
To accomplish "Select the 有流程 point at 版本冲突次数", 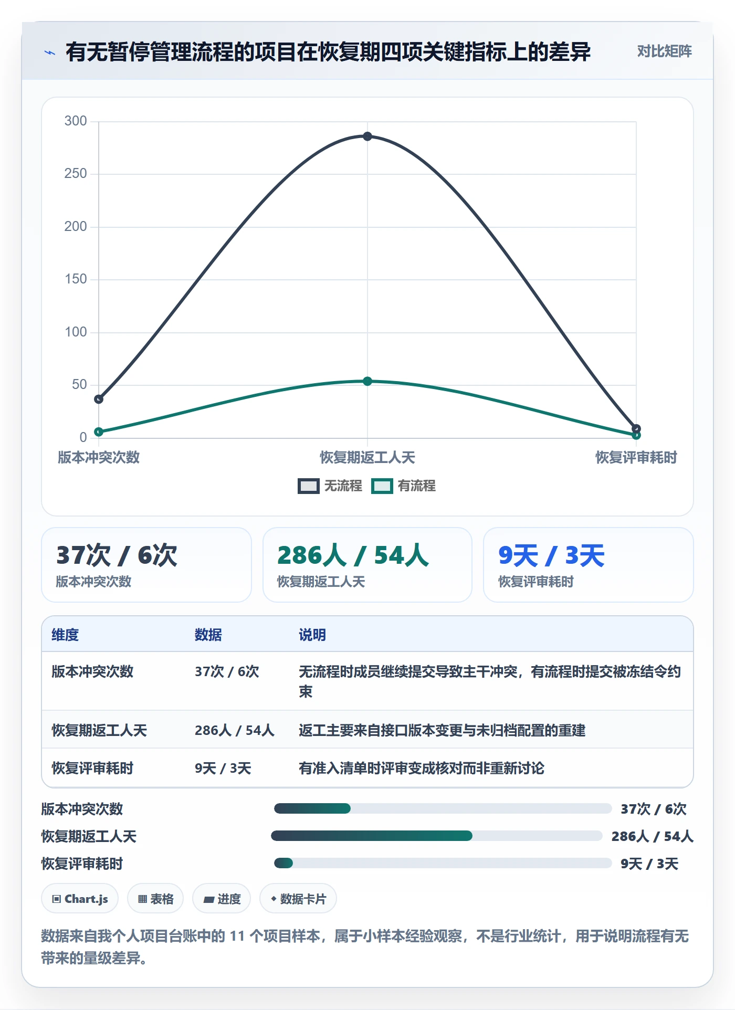I will [x=99, y=432].
